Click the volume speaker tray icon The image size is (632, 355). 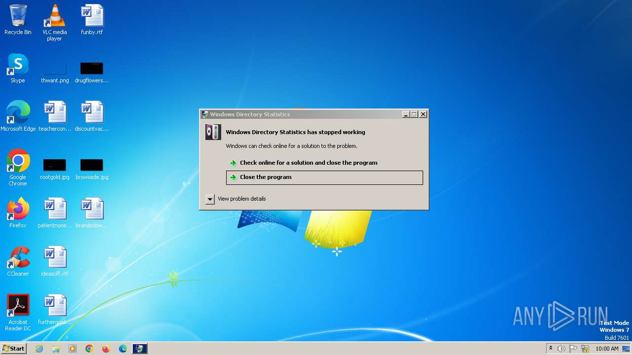(561, 349)
